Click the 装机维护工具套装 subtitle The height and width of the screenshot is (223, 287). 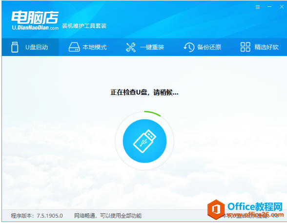84,26
